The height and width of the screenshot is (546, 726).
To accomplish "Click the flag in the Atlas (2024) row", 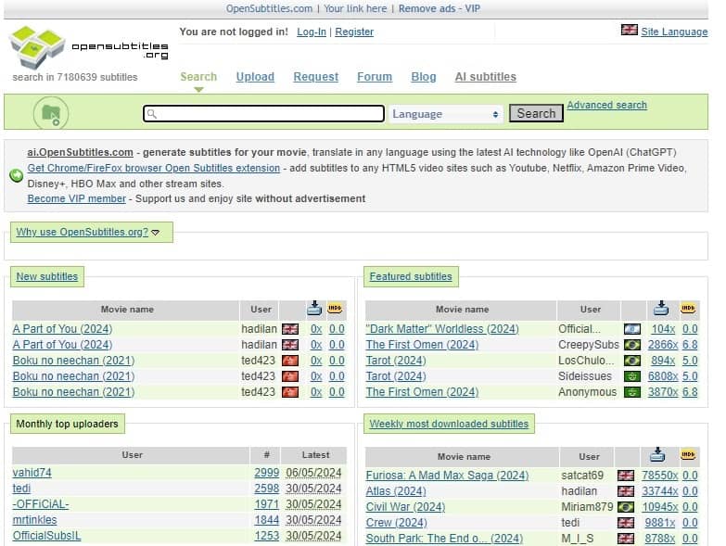I will [626, 491].
